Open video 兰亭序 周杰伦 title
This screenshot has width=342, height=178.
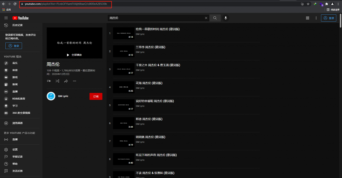coord(151,47)
